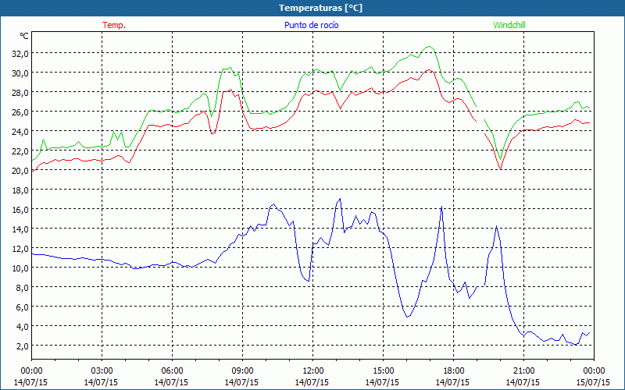This screenshot has width=625, height=390.
Task: Select the blue 'Punto de rocío' legend label
Action: (x=311, y=25)
